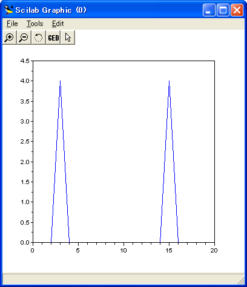
Task: Click the peak of the right triangle
Action: click(169, 81)
